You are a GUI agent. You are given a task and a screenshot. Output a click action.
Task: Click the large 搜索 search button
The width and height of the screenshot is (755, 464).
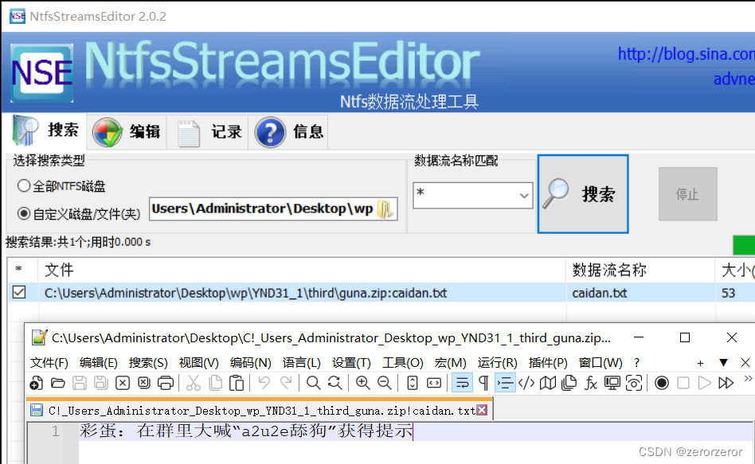pyautogui.click(x=583, y=194)
